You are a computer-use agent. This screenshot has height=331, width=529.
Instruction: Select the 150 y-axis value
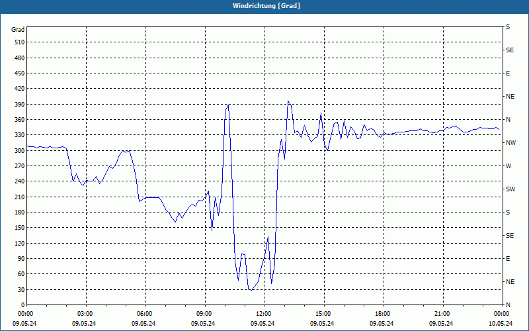pos(19,228)
